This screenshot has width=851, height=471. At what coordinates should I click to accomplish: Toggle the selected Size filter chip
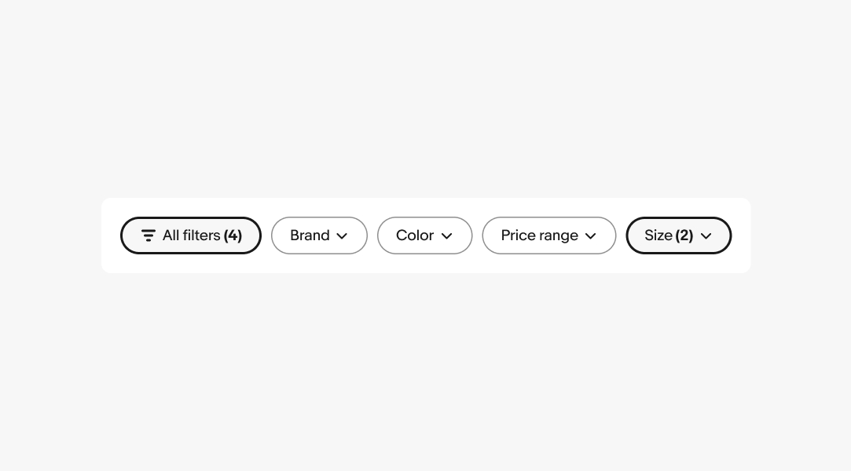[x=678, y=235]
